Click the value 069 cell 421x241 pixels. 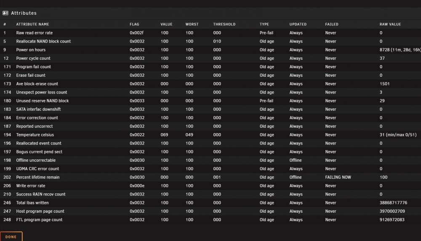(164, 135)
